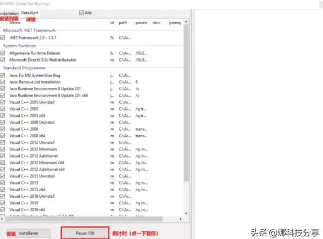Select the Microsoft .NET Framework group header

pyautogui.click(x=29, y=30)
